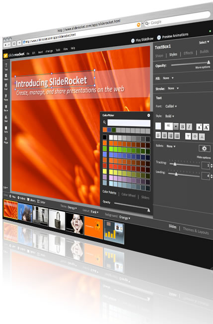Toggle Italic formatting button
The image size is (213, 324).
[x=189, y=127]
